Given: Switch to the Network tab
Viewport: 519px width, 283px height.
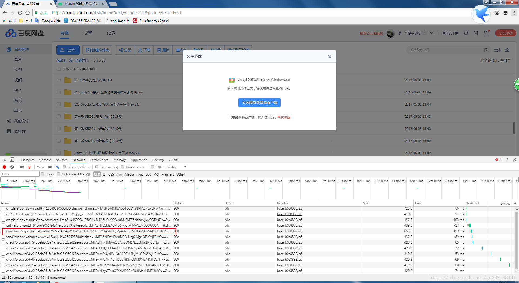Looking at the screenshot, I should 79,160.
